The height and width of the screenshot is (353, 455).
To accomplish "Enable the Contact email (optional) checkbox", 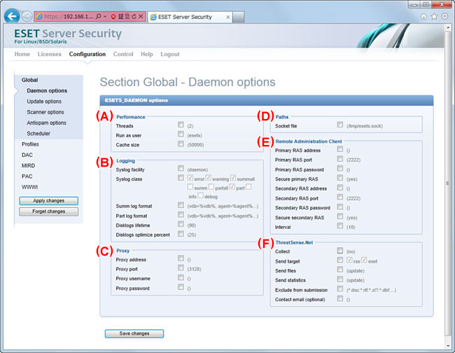I will click(x=340, y=298).
